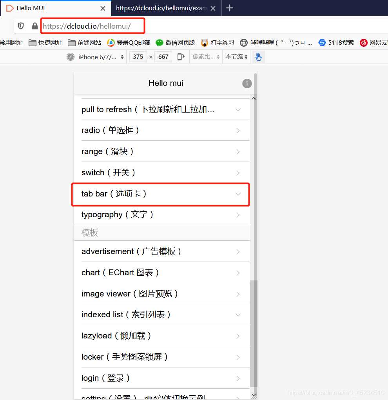Click the page scrollbar thumb
Image resolution: width=388 pixels, height=400 pixels.
click(x=254, y=334)
